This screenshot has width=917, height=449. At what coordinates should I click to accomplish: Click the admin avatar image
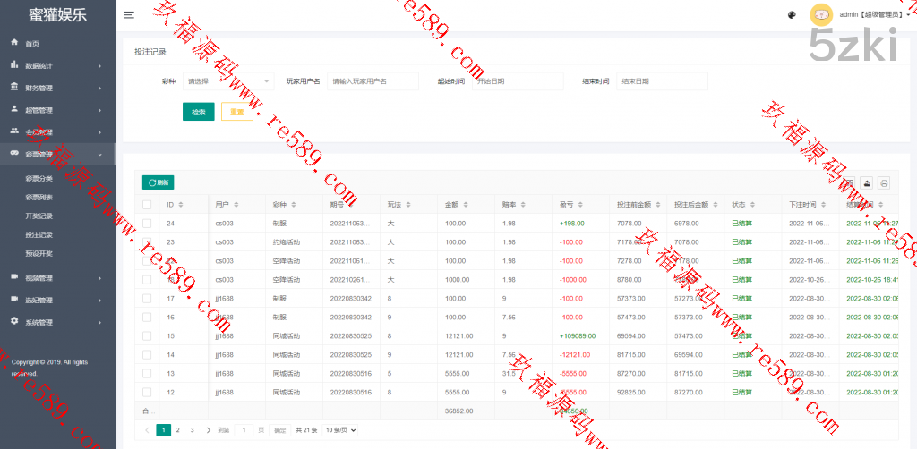pyautogui.click(x=821, y=14)
